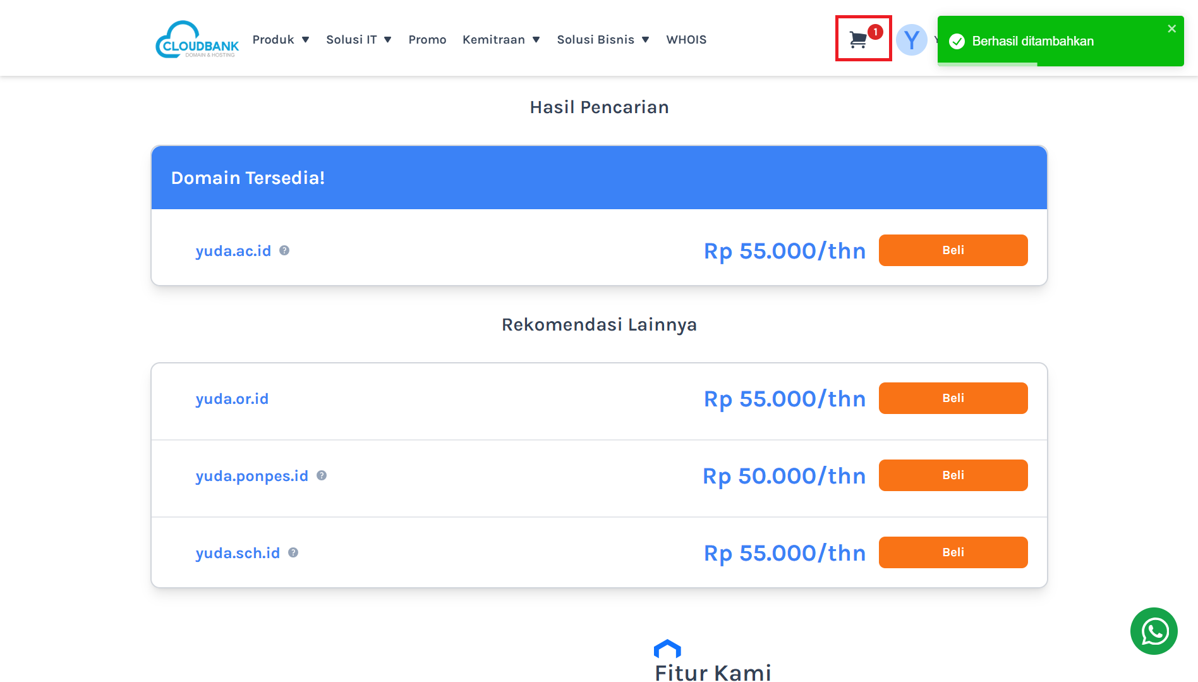Click the CloudBank logo

(x=197, y=39)
